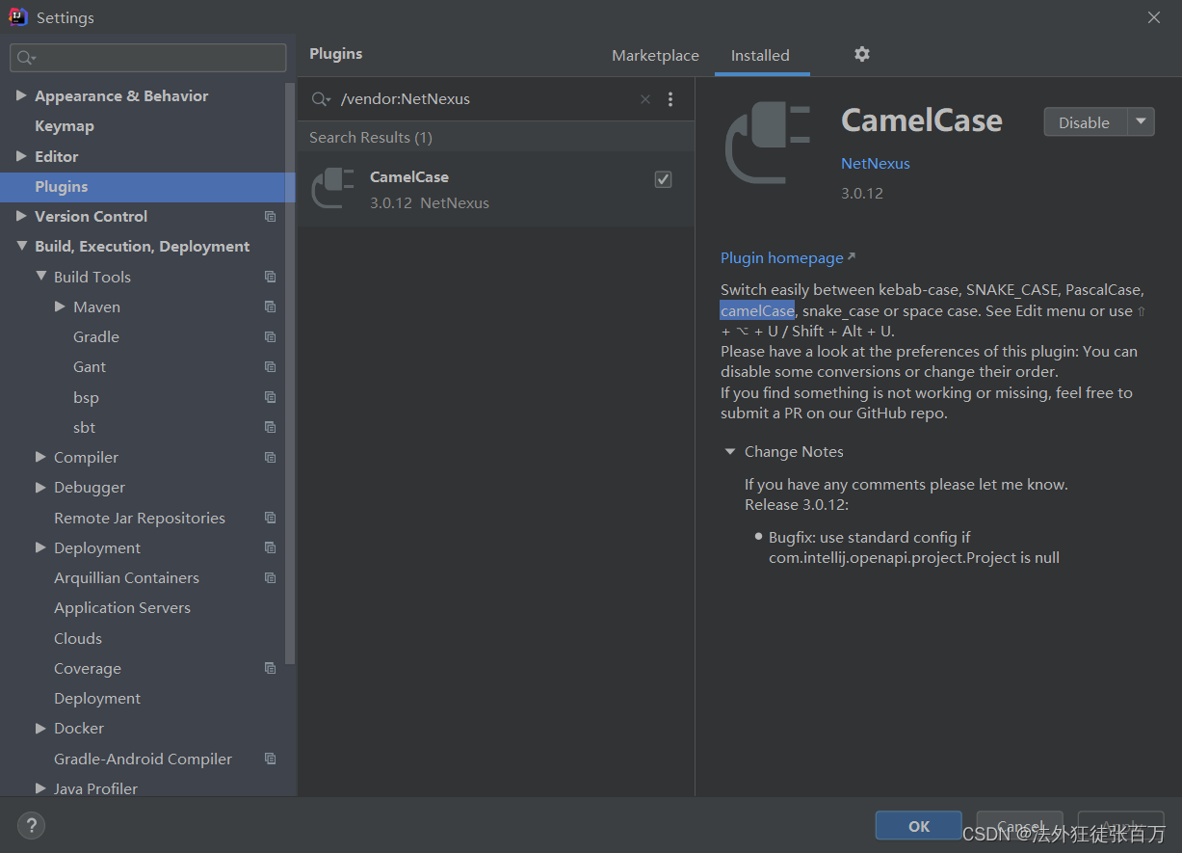
Task: Click the CamelCase plug icon in results list
Action: [334, 188]
